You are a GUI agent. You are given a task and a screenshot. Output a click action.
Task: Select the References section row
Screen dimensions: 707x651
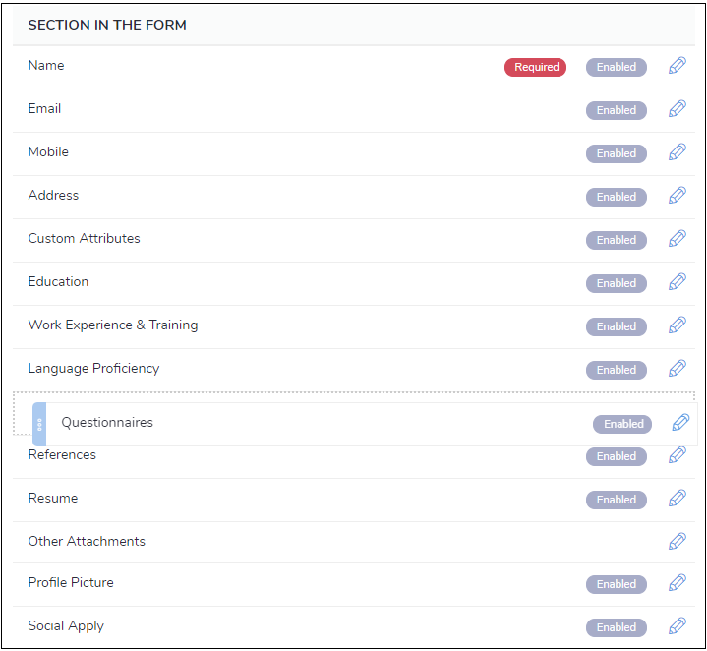click(x=62, y=455)
